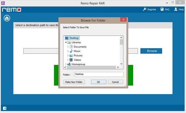This screenshot has width=186, height=113.
Task: Click the Videos film icon
Action: (71, 60)
